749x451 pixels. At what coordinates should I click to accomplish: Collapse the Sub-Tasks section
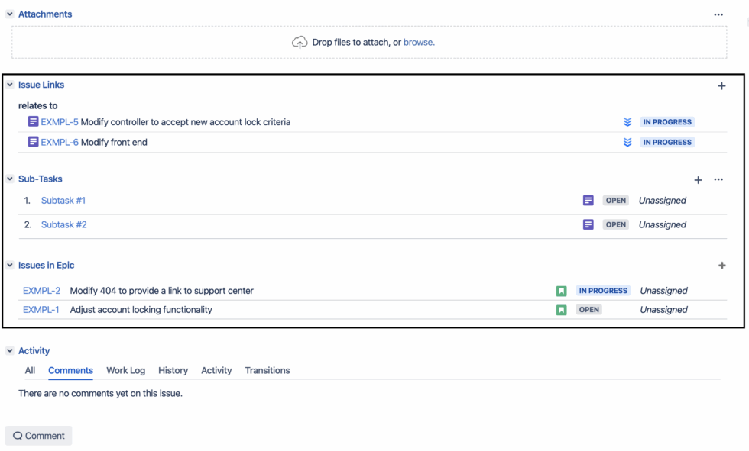[9, 179]
